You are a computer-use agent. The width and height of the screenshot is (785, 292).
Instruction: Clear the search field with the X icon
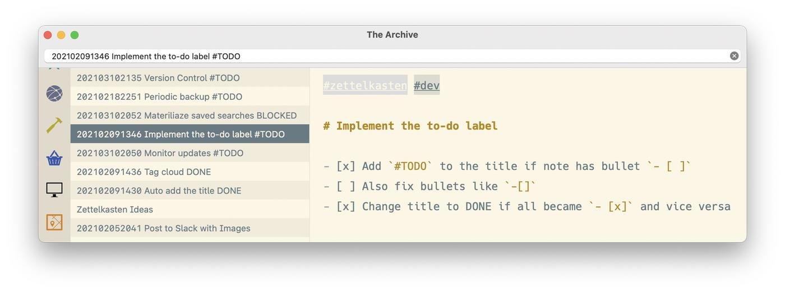(x=734, y=56)
